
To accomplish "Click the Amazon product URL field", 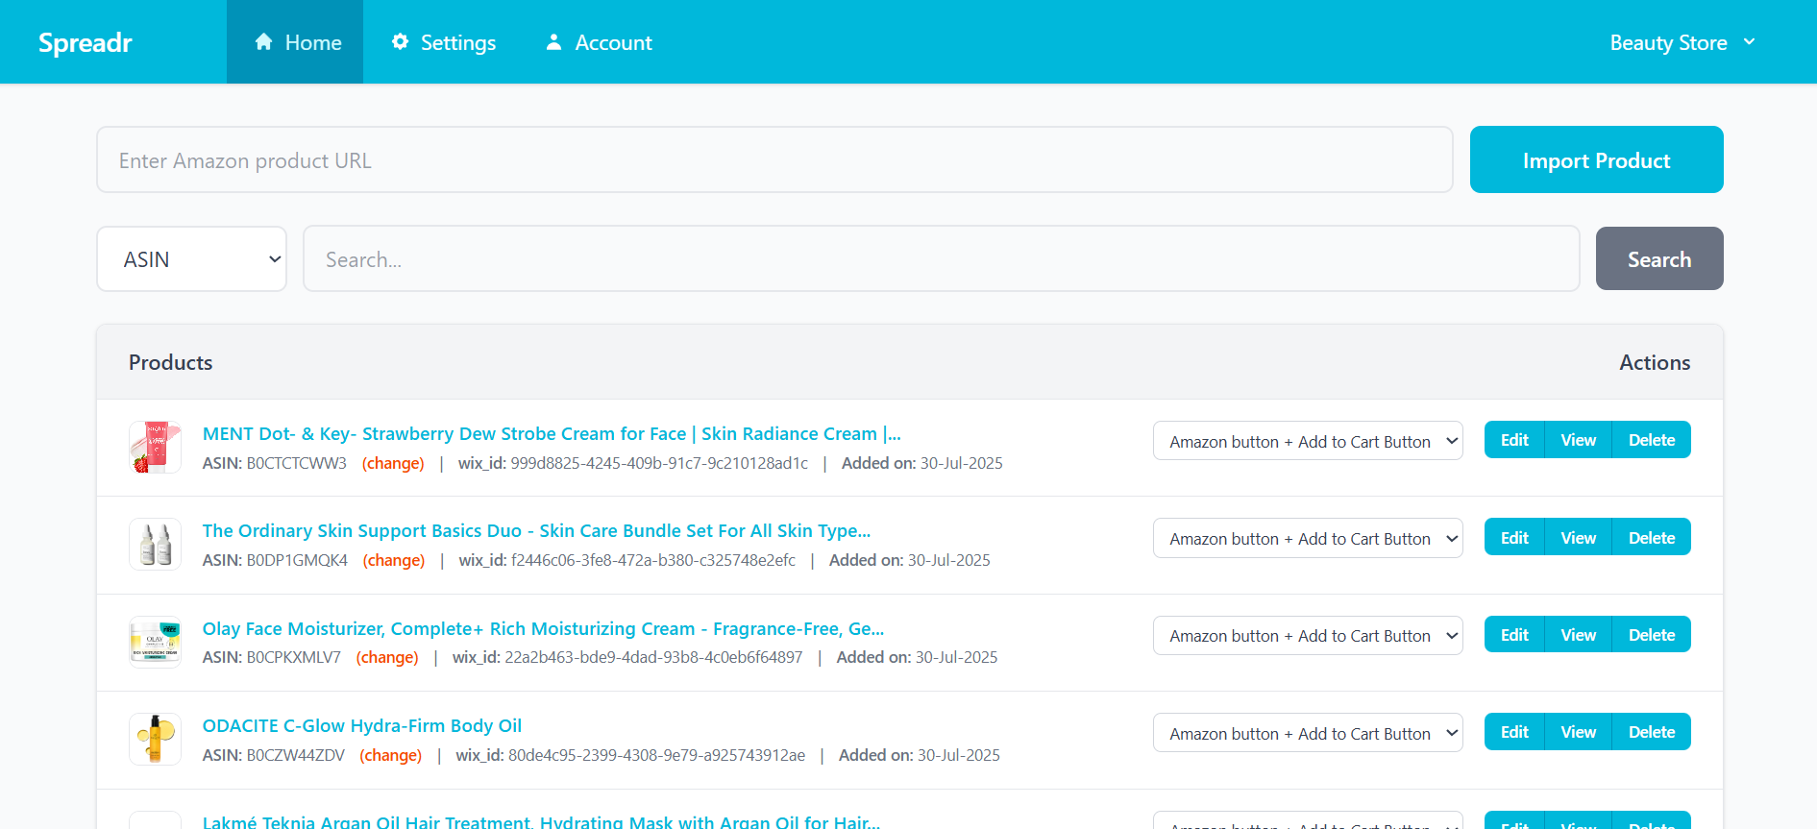I will (774, 159).
